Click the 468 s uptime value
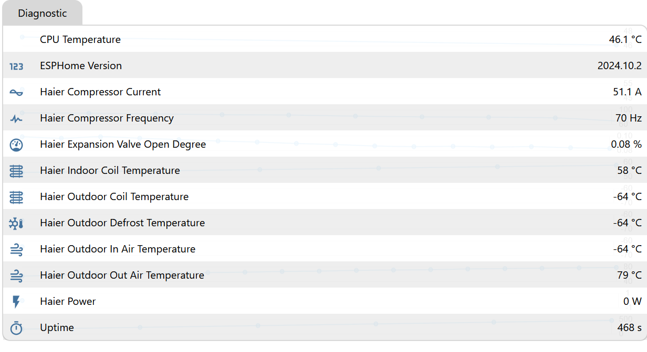The height and width of the screenshot is (352, 647). point(629,328)
